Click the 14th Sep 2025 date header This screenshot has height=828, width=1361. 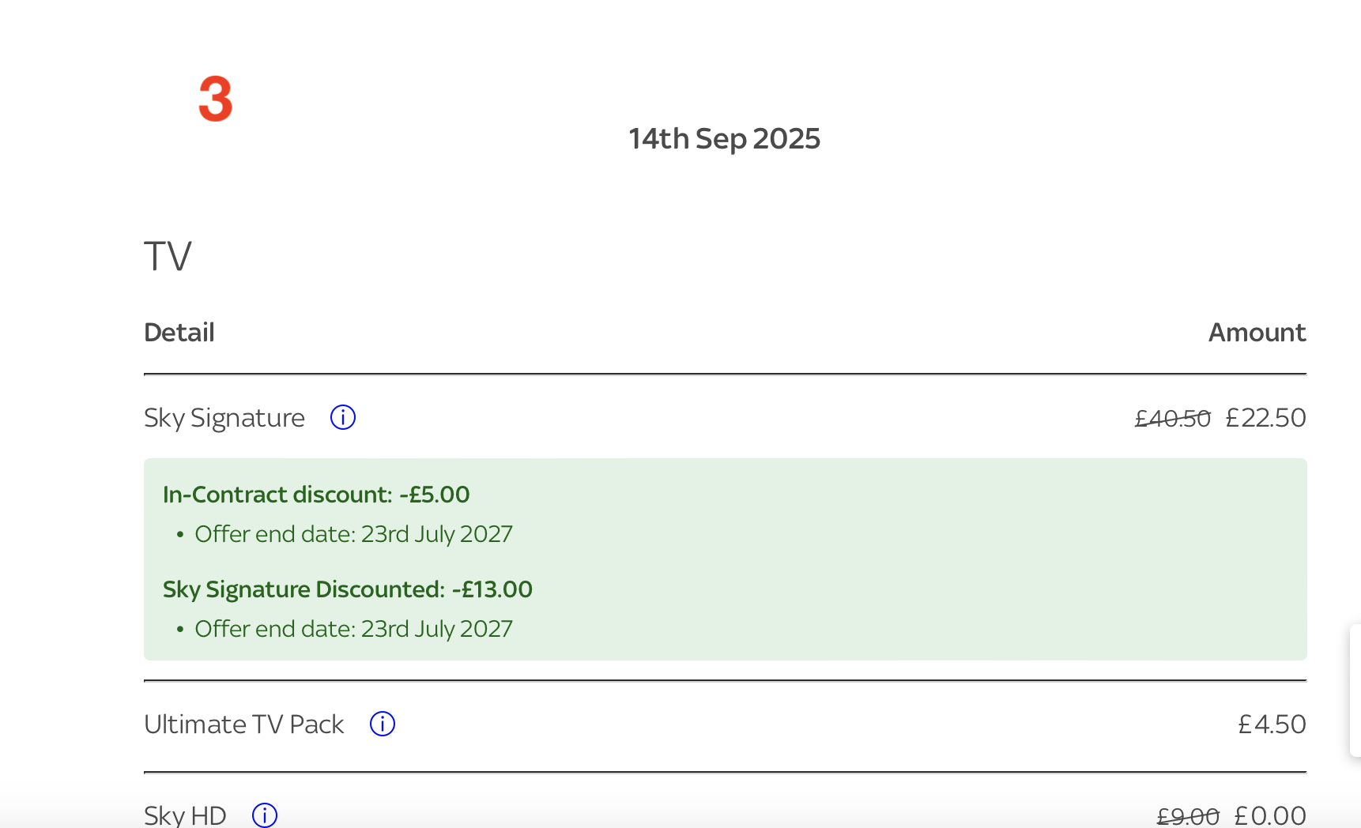click(x=724, y=137)
